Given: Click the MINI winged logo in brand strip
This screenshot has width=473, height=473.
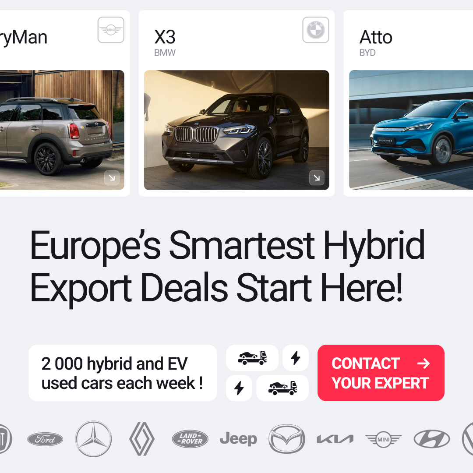Looking at the screenshot, I should [x=383, y=439].
